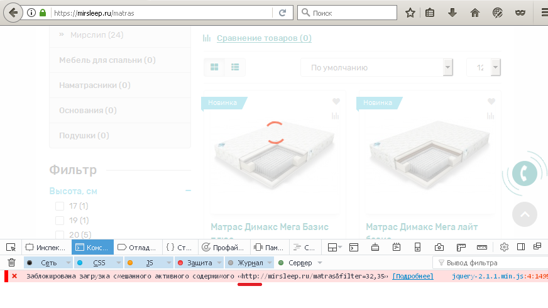Open devtools in separate window icon

pos(537,247)
